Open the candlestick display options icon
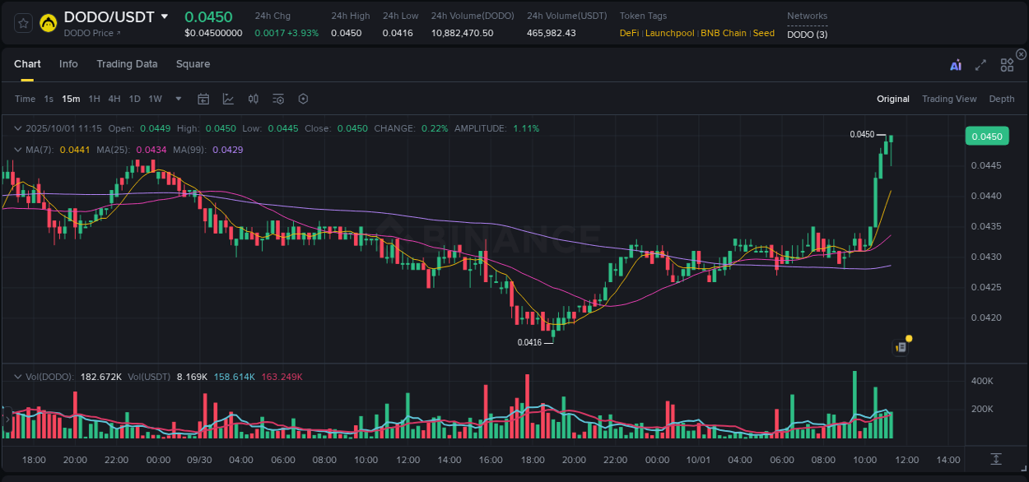This screenshot has height=482, width=1029. pos(253,99)
